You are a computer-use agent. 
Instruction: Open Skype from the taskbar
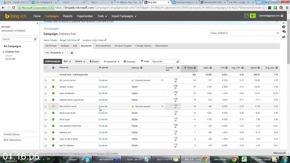pos(77,159)
